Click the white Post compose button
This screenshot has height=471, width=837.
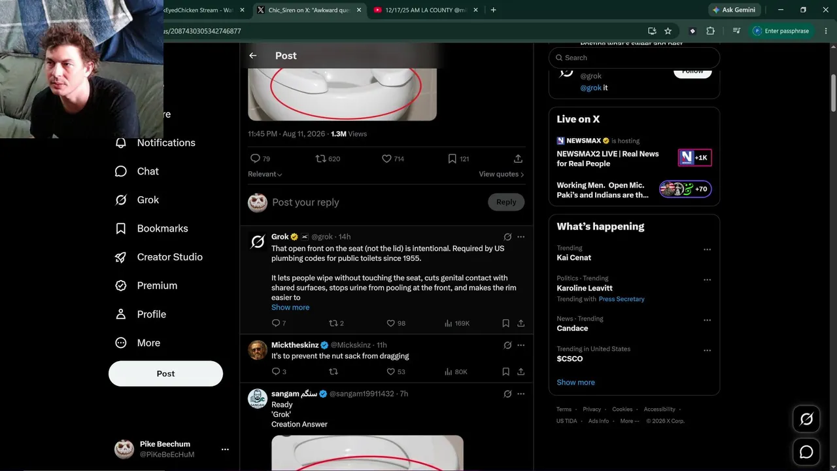[165, 374]
